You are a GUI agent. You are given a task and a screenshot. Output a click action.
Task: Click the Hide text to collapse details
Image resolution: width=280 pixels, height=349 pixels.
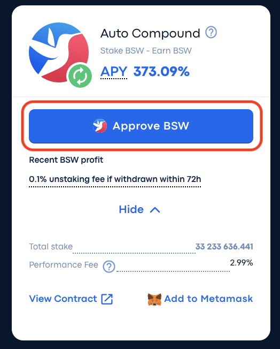(131, 209)
